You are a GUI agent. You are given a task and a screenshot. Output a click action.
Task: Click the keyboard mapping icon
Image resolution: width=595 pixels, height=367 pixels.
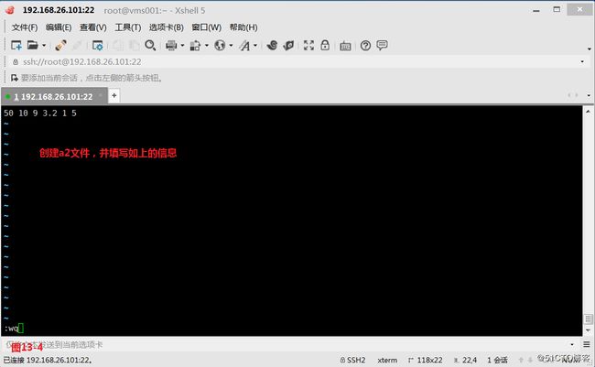(x=345, y=46)
